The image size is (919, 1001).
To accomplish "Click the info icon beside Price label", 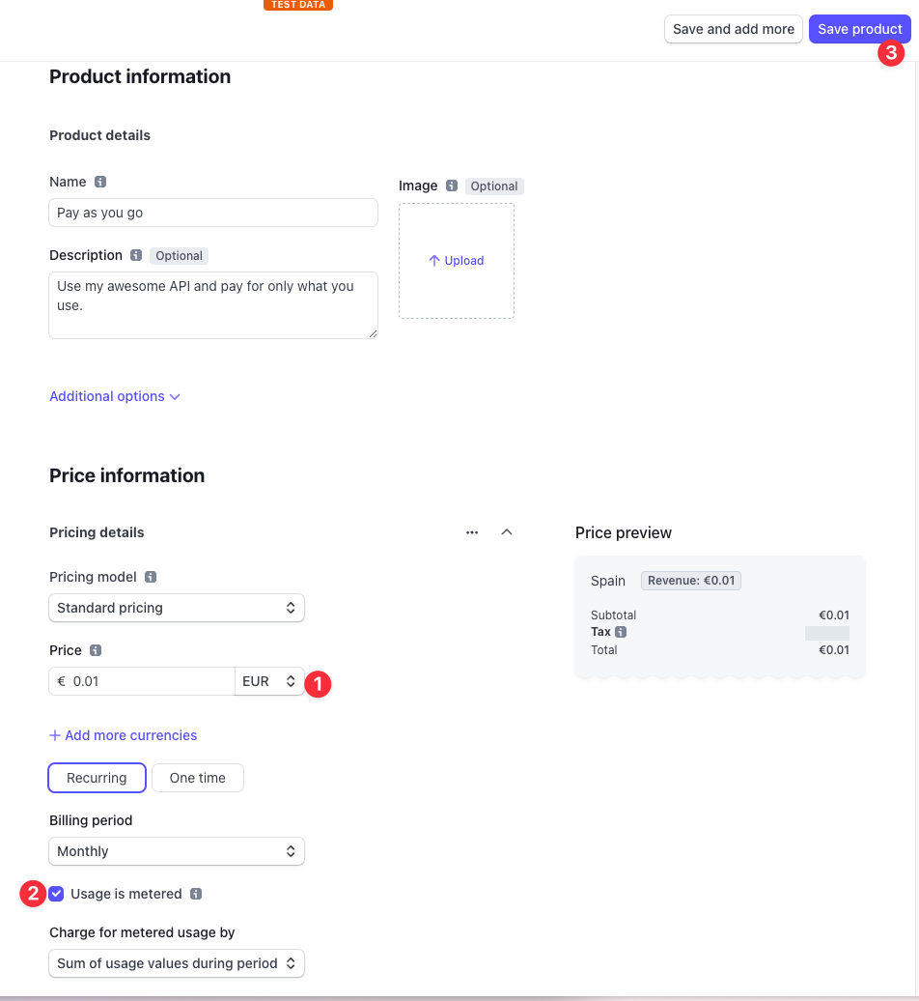I will (96, 650).
